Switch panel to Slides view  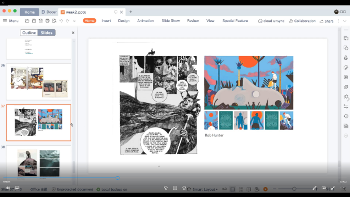47,32
